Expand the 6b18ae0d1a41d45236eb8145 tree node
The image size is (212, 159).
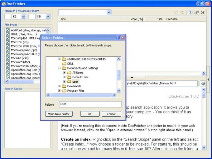pos(59,59)
